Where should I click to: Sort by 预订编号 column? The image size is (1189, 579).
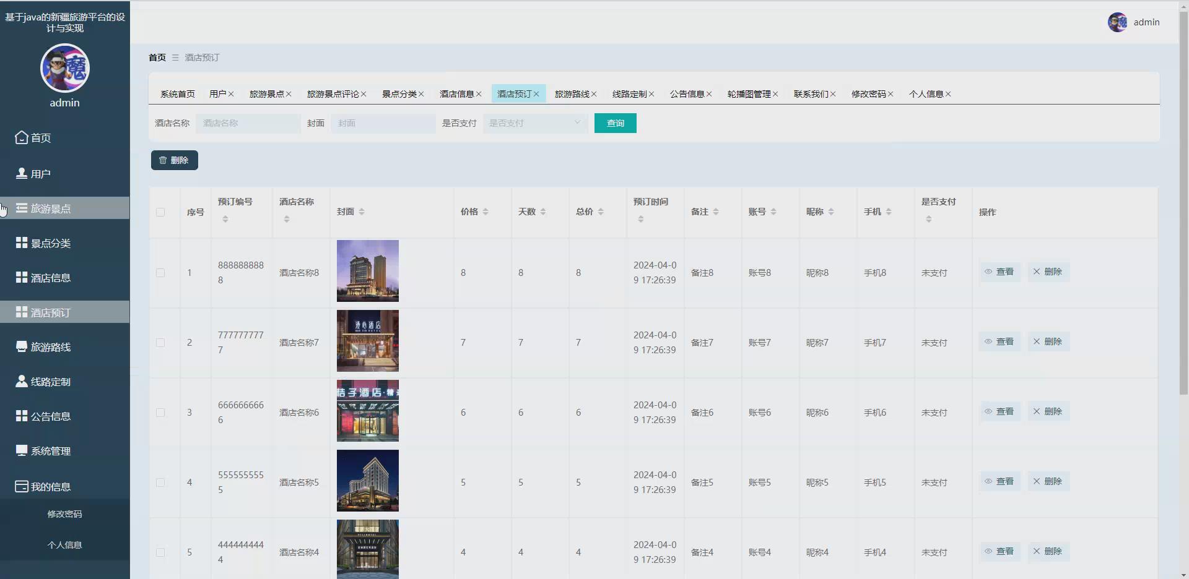pyautogui.click(x=225, y=219)
